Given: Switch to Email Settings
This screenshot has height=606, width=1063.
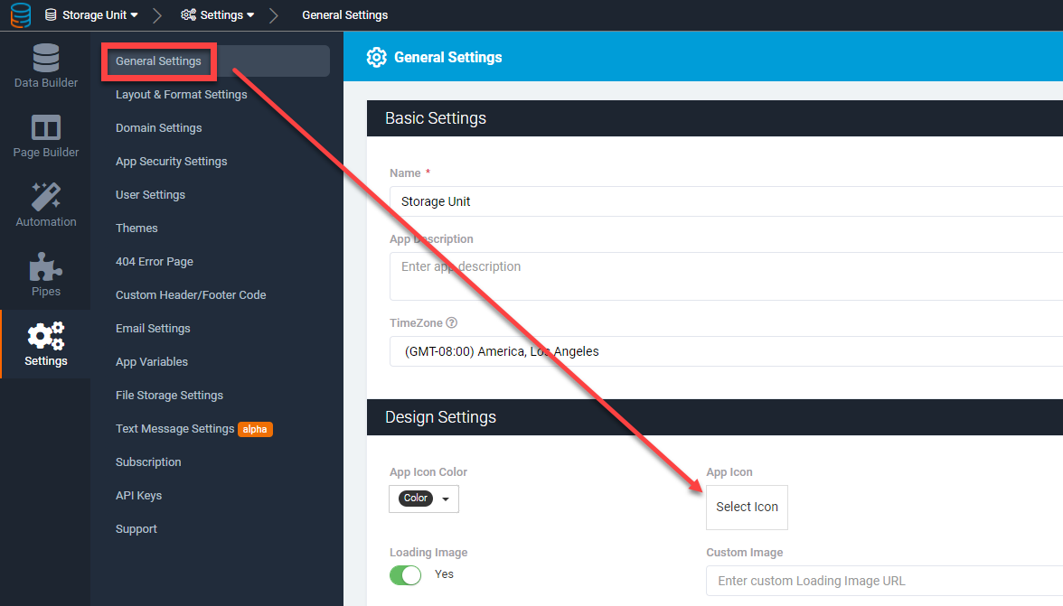Looking at the screenshot, I should tap(152, 328).
